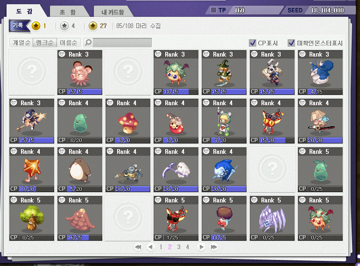Click the magnifier search icon

click(88, 42)
